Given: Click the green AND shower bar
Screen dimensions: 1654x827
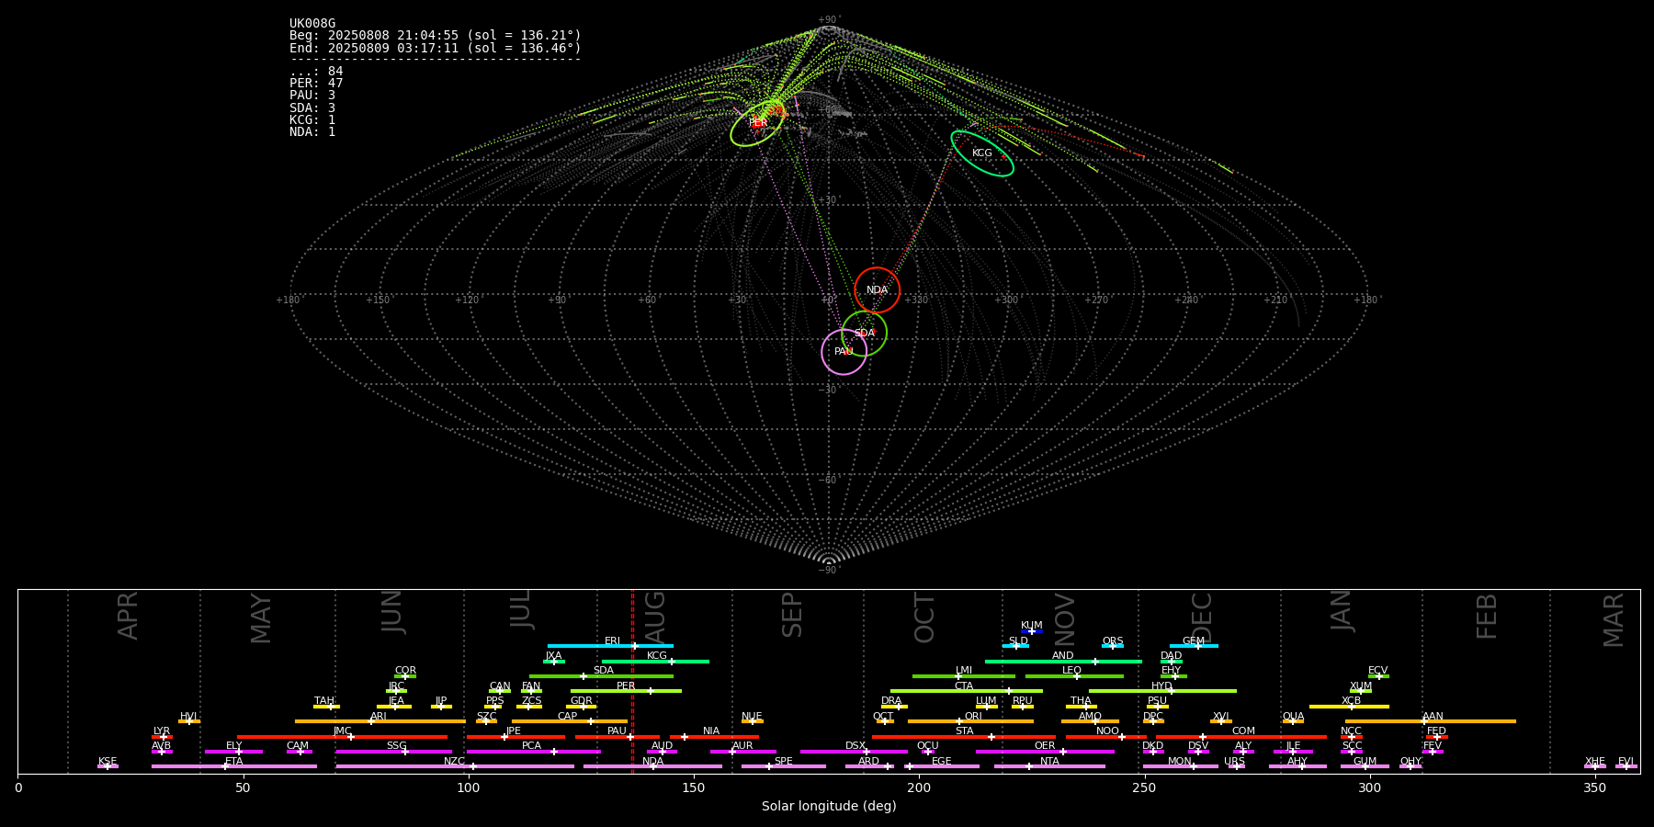Looking at the screenshot, I should [x=1063, y=662].
